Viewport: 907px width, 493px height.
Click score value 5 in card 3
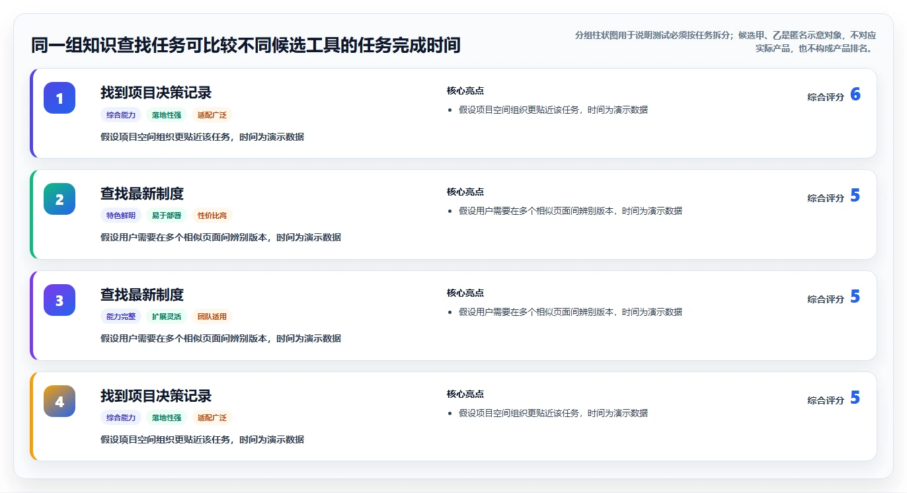855,297
